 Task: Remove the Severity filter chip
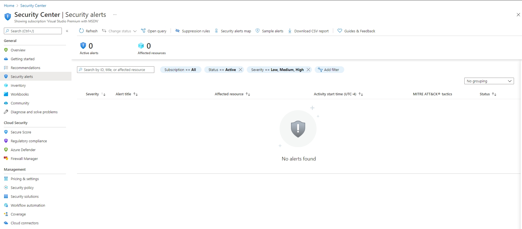click(308, 70)
